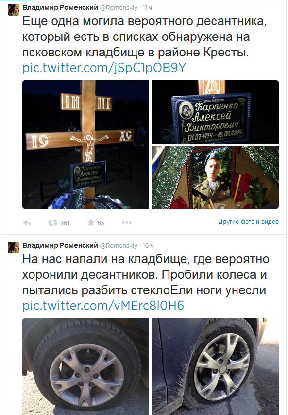Click the '11 ч' timestamp of first tweet

click(x=148, y=8)
